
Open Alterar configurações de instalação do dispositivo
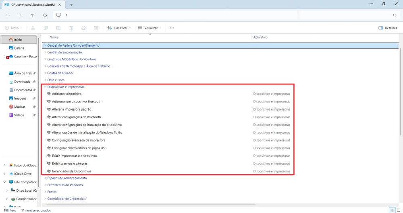(87, 125)
